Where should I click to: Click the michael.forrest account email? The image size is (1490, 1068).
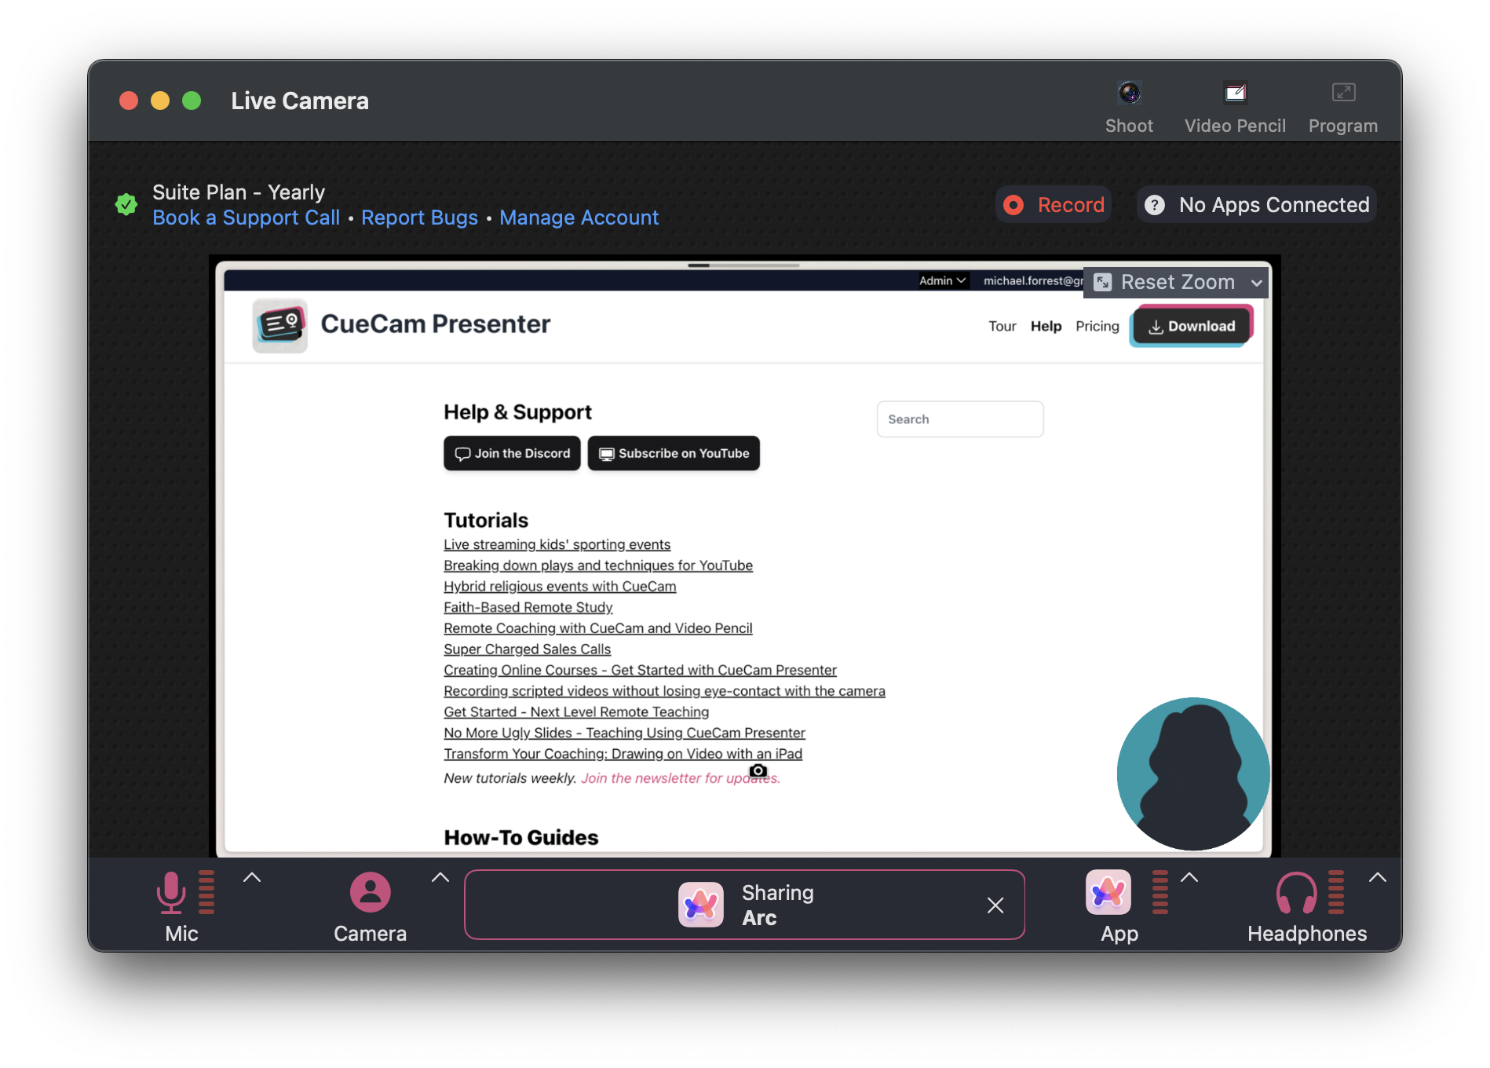coord(1032,280)
